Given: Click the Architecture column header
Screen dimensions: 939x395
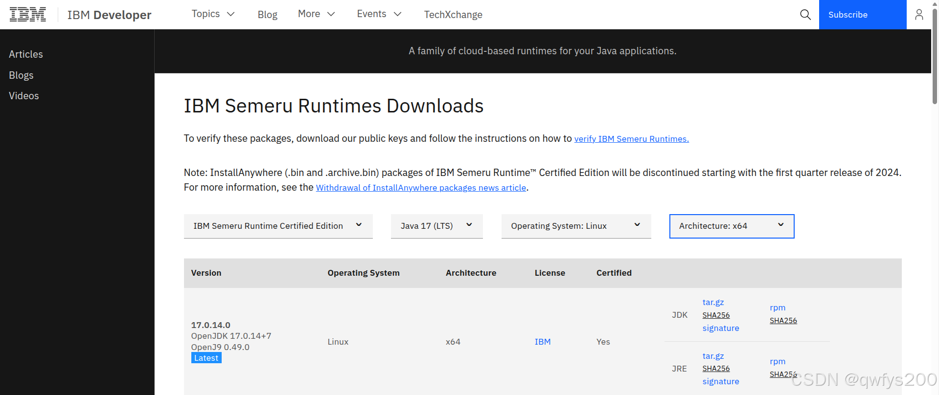Looking at the screenshot, I should [471, 273].
